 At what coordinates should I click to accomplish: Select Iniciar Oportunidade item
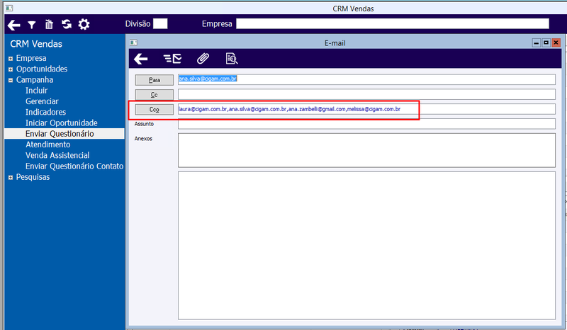click(62, 123)
